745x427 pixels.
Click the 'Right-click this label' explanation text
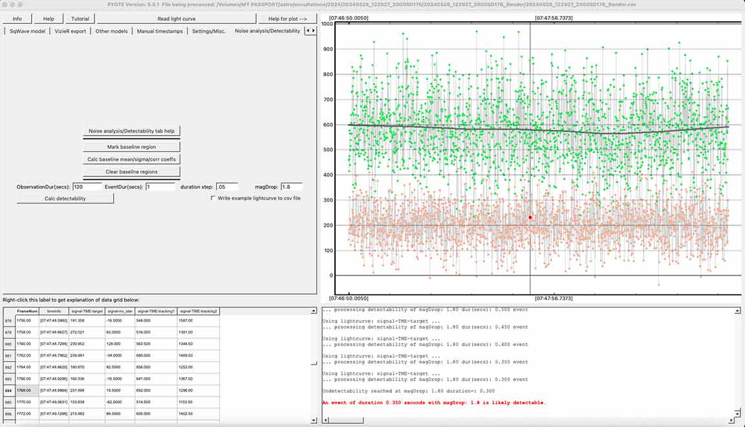(x=71, y=300)
